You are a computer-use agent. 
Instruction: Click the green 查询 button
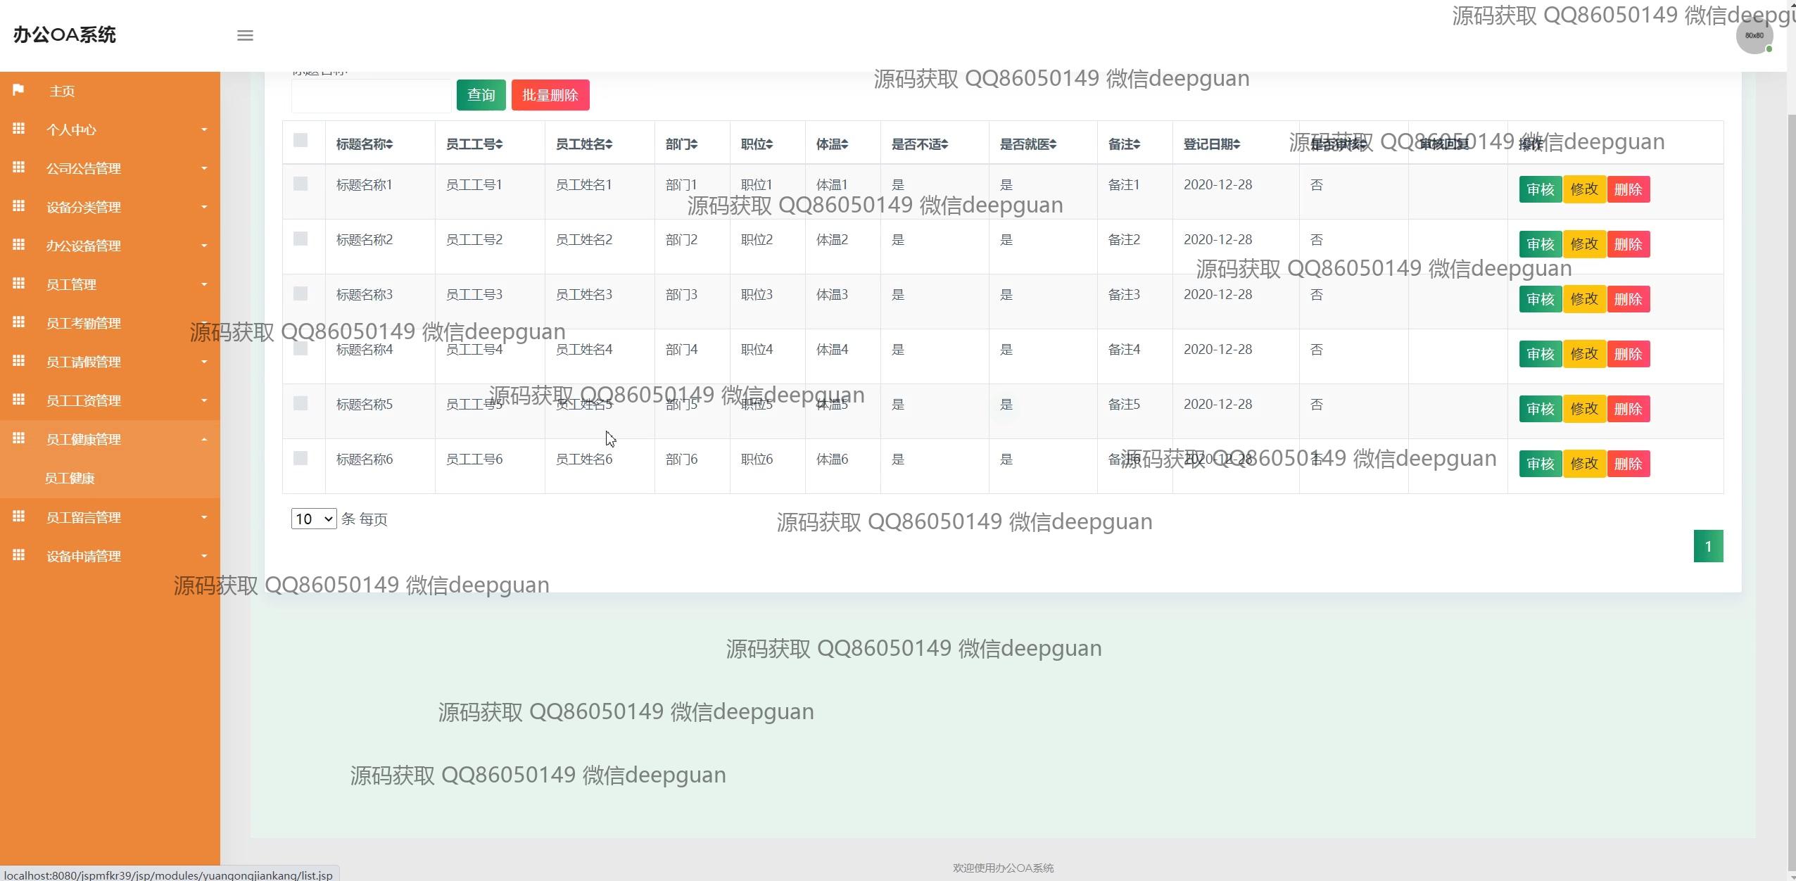coord(481,95)
